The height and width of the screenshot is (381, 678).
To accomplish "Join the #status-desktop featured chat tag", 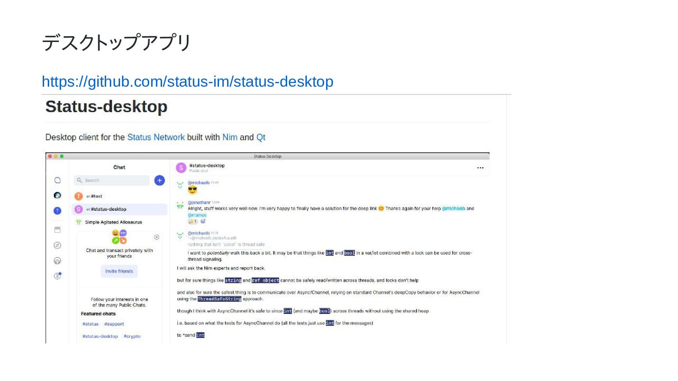I will point(100,336).
